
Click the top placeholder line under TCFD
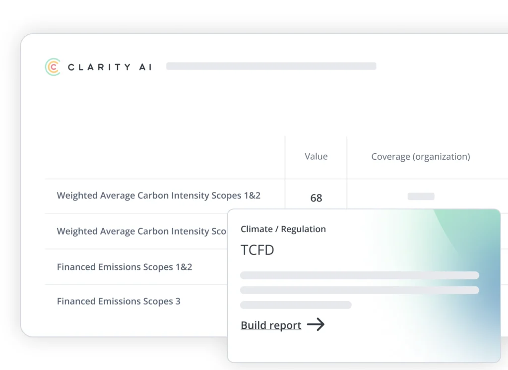click(x=360, y=275)
